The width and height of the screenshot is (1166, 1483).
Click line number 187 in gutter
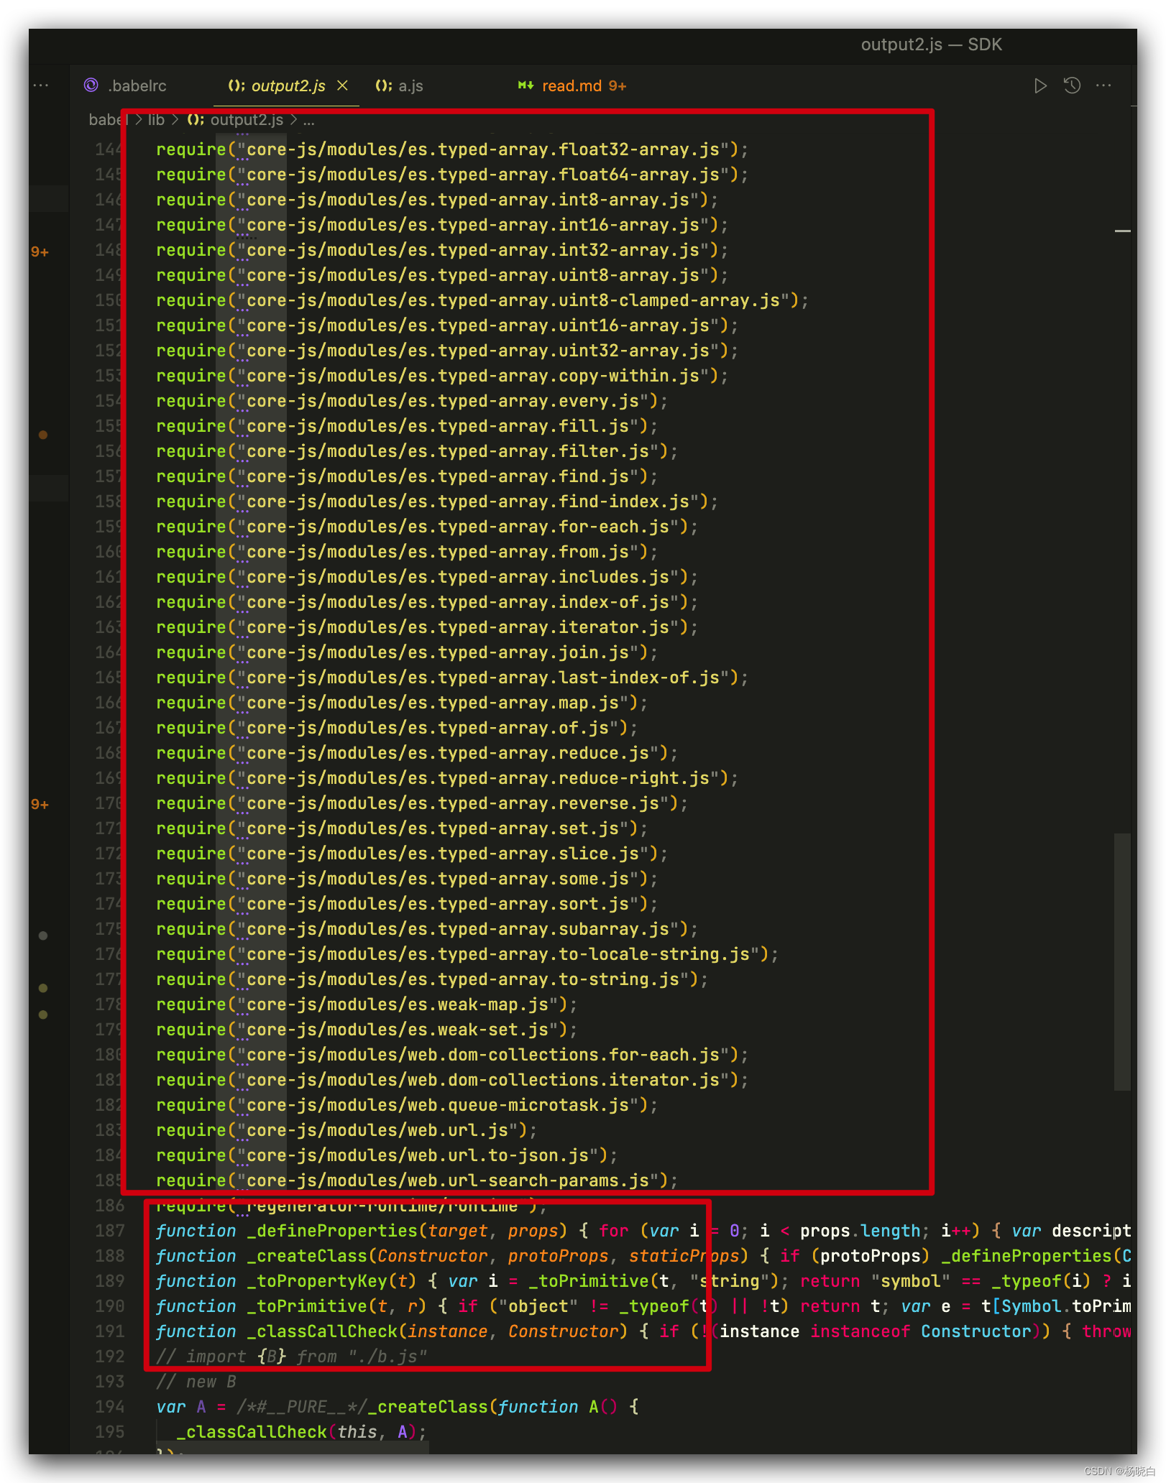coord(110,1231)
